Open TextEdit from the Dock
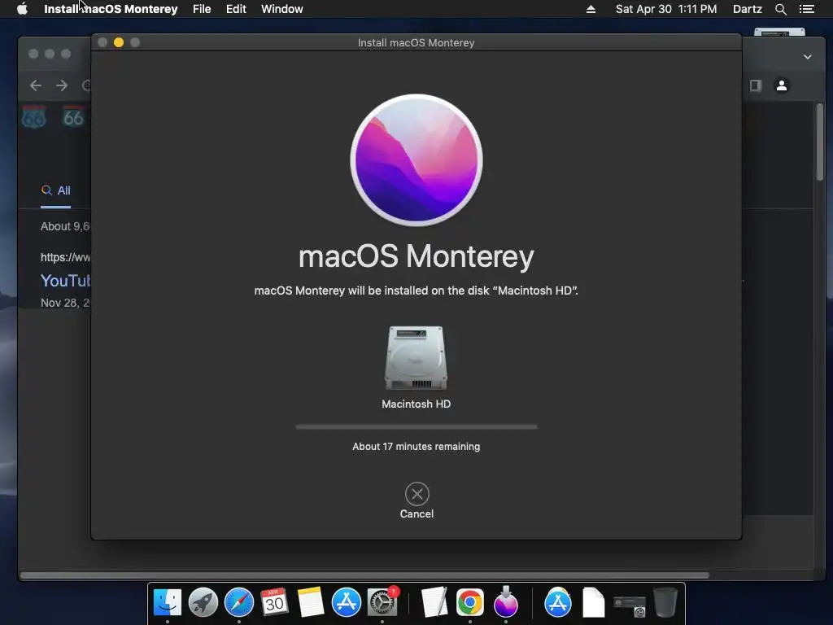 (434, 602)
